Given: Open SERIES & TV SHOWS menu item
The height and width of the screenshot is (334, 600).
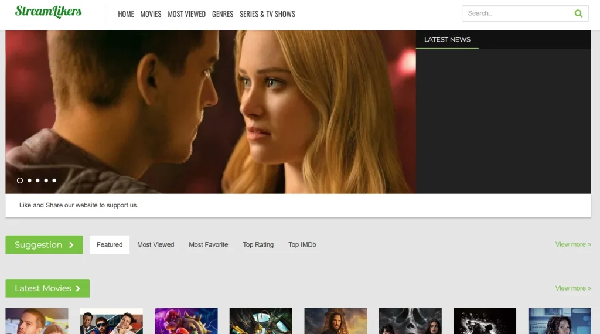Looking at the screenshot, I should 267,14.
